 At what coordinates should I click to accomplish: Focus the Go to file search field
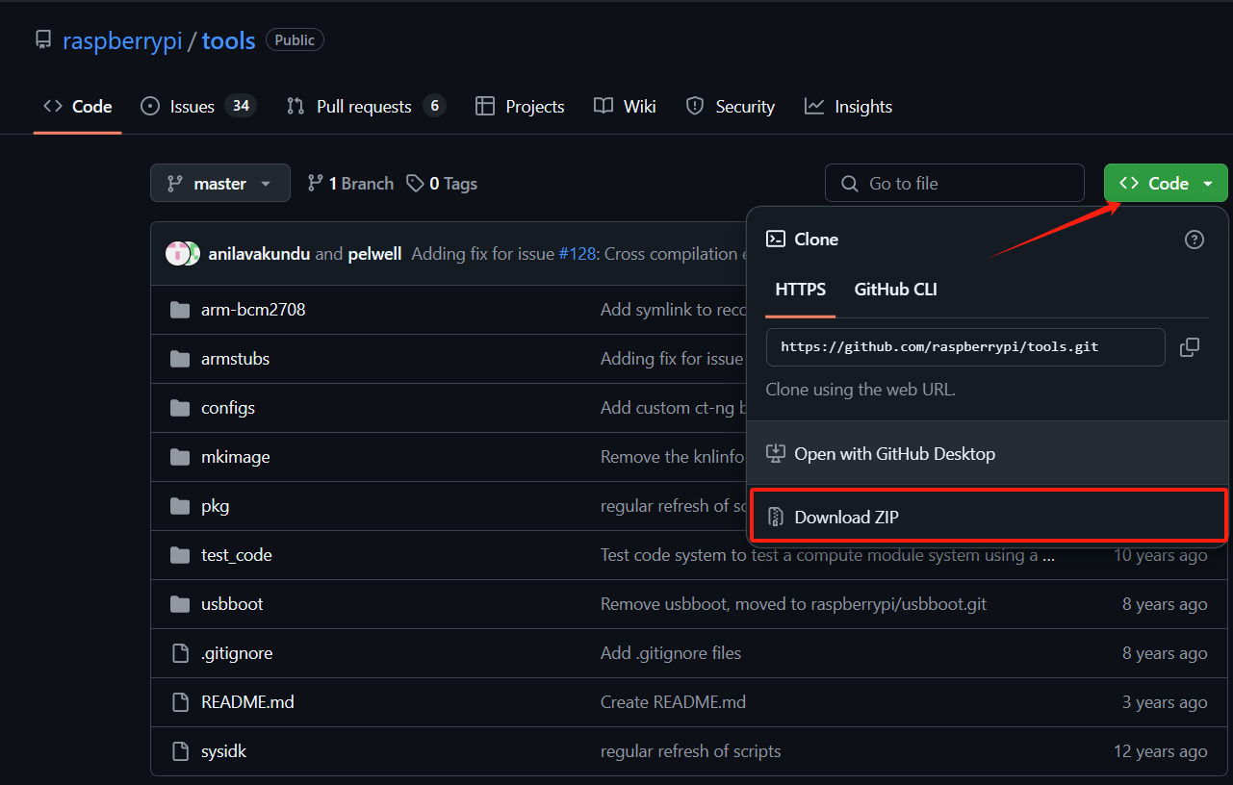[955, 183]
